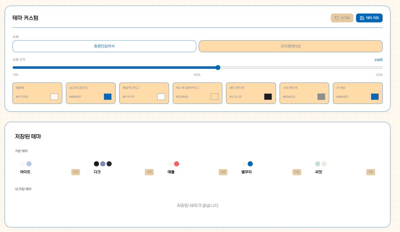The width and height of the screenshot is (400, 232).
Task: Click the 테마 커스텀 heading
Action: [x=25, y=18]
